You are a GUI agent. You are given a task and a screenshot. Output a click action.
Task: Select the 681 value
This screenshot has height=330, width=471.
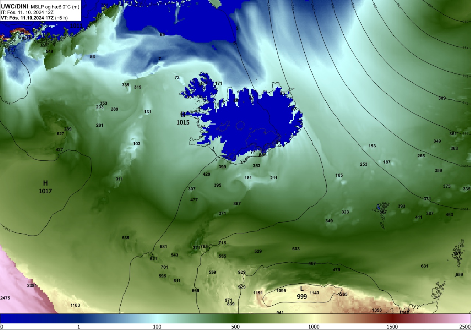click(163, 247)
